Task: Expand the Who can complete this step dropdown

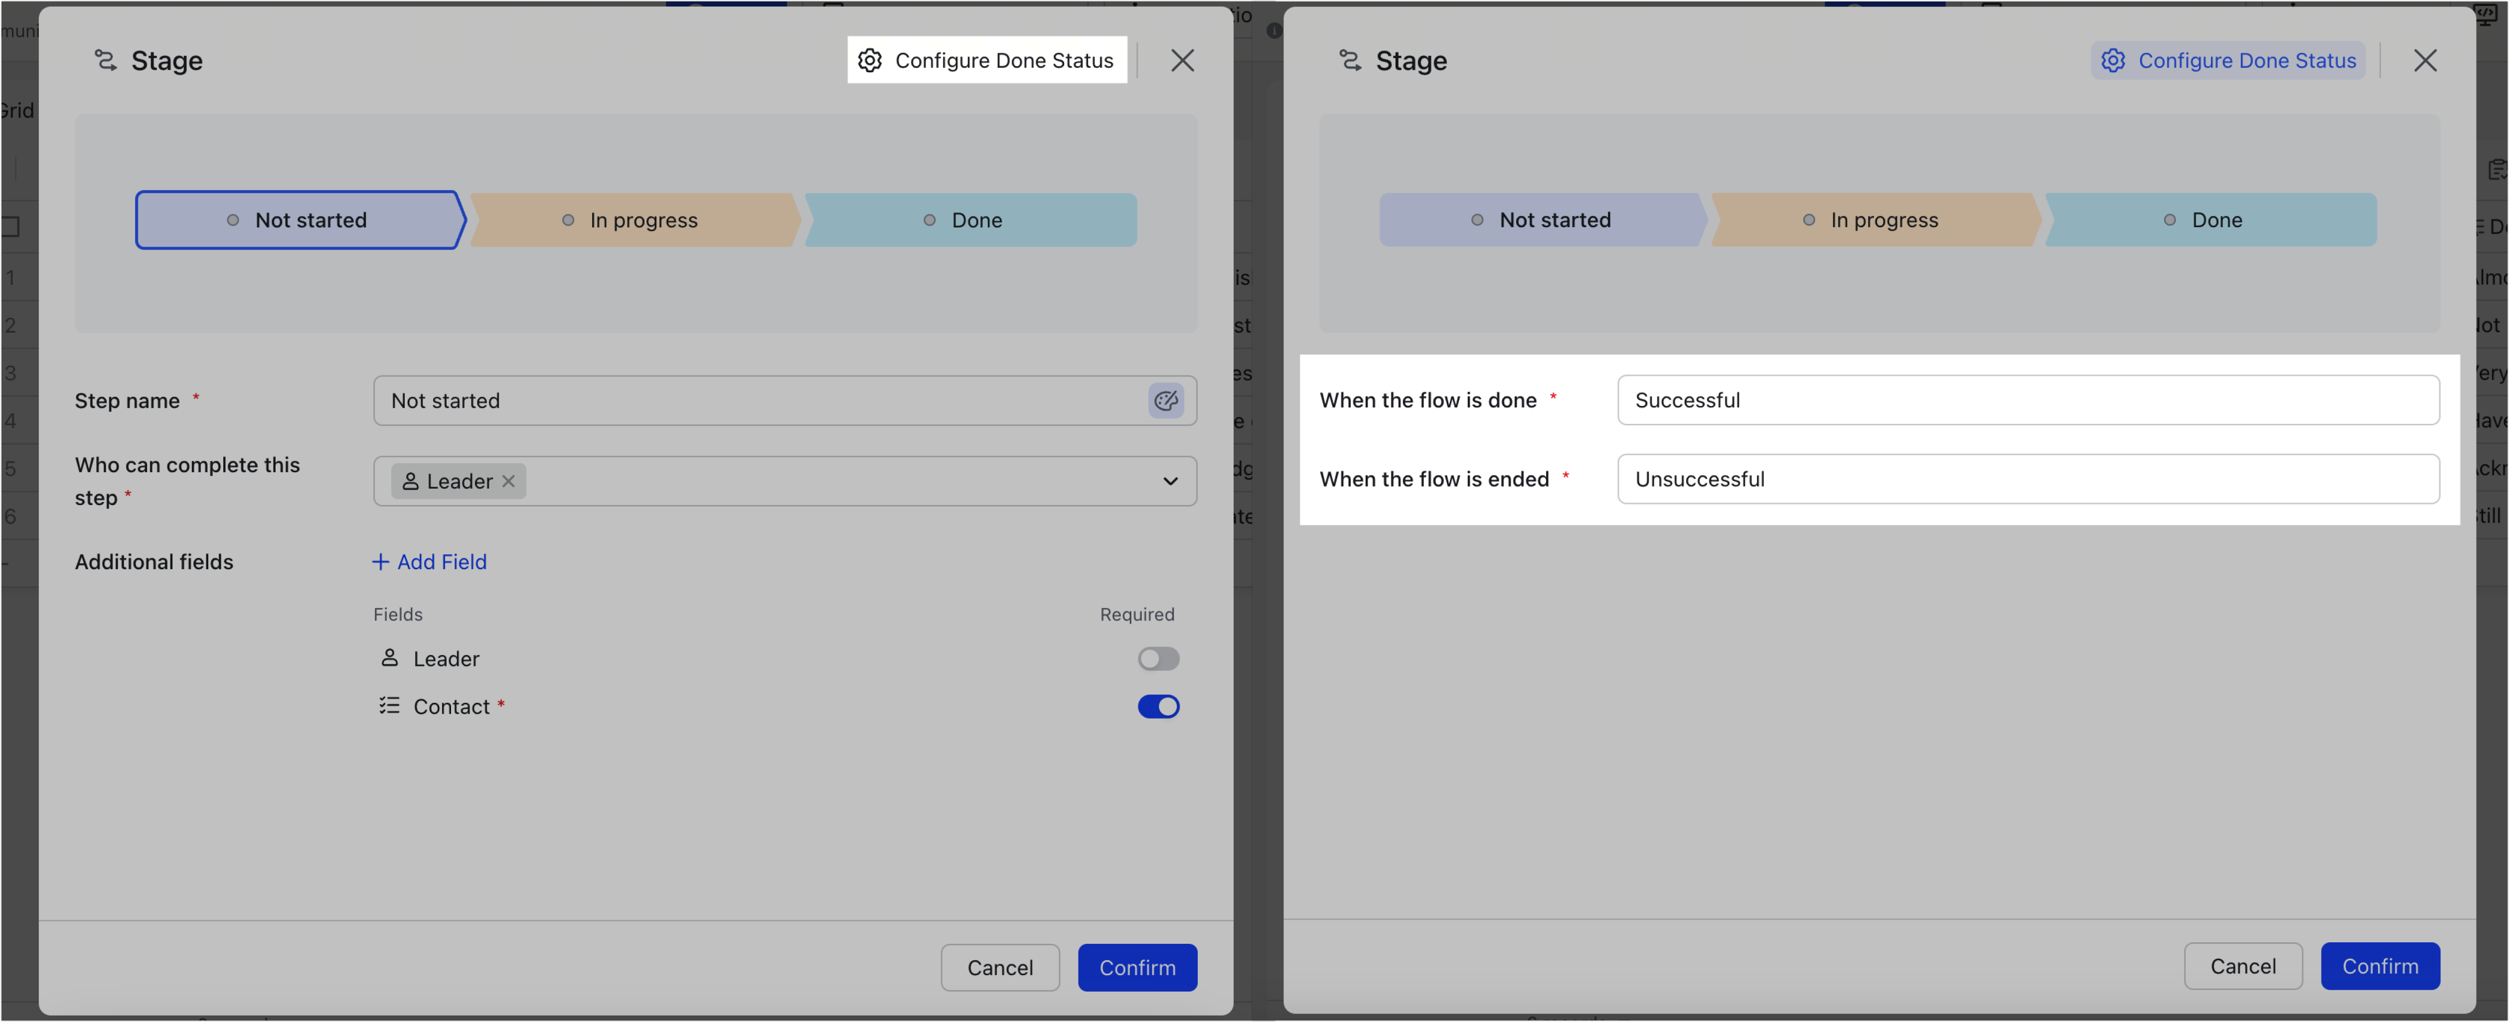Action: (x=1170, y=481)
